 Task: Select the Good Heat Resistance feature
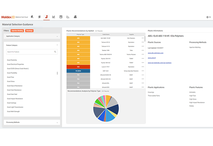[14, 90]
